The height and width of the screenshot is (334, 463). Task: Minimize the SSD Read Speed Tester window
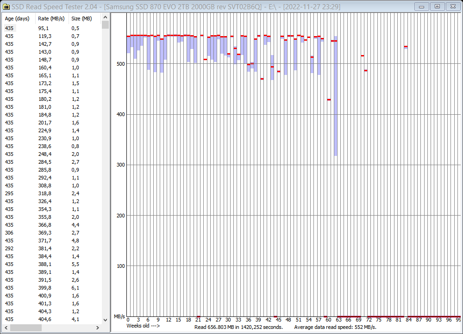click(422, 6)
